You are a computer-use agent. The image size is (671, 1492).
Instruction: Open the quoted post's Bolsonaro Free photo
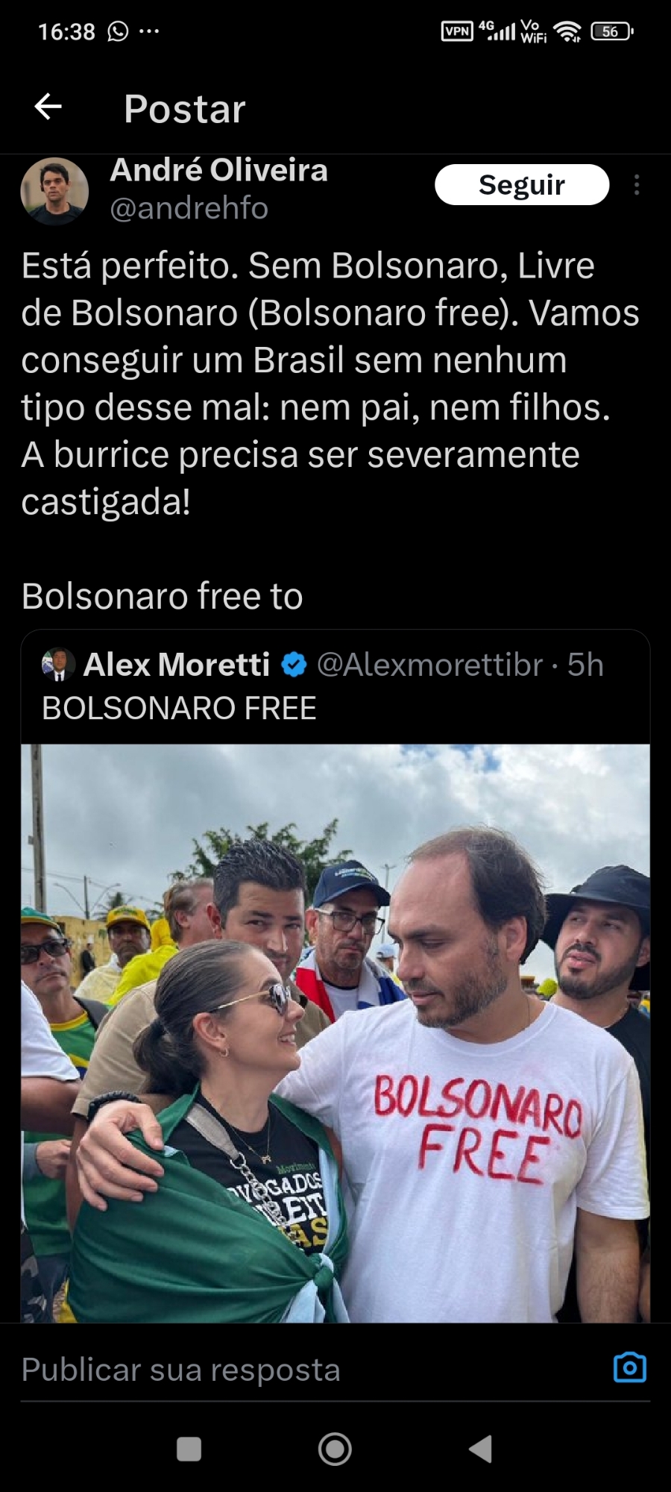tap(335, 1033)
